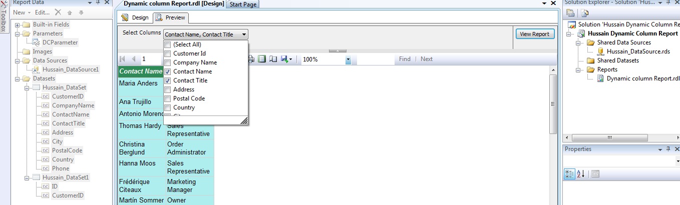Click the Find link
The height and width of the screenshot is (205, 680).
405,59
